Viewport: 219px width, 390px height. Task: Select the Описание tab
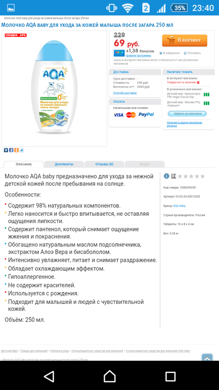point(24,164)
